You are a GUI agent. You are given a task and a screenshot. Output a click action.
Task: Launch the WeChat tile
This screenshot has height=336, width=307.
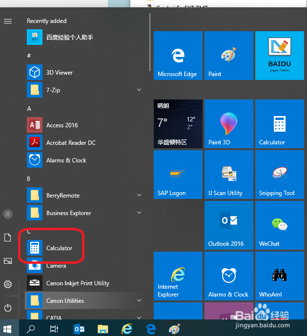point(280,225)
